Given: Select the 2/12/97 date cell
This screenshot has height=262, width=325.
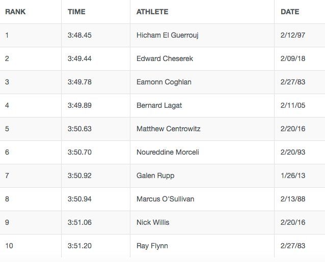Looking at the screenshot, I should (293, 35).
